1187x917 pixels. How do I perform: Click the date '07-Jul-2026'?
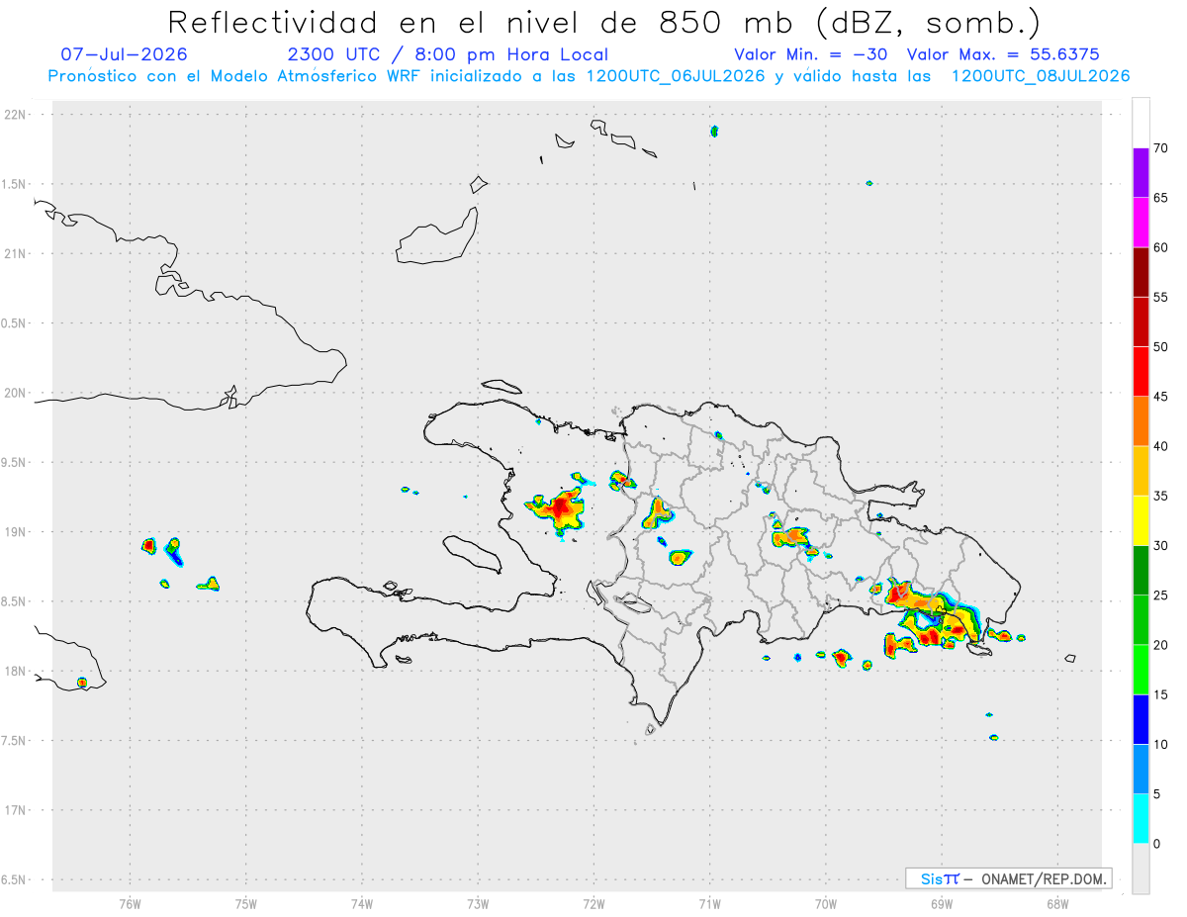(x=125, y=54)
